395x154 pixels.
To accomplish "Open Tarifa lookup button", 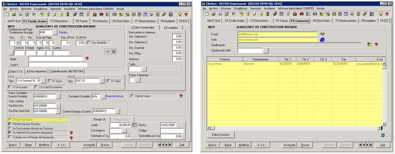I will tap(144, 68).
